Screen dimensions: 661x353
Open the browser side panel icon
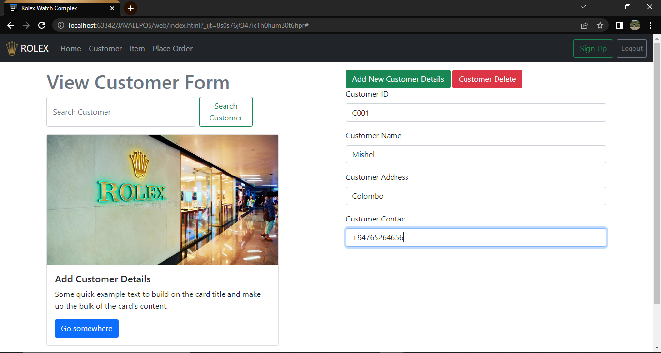(x=619, y=25)
